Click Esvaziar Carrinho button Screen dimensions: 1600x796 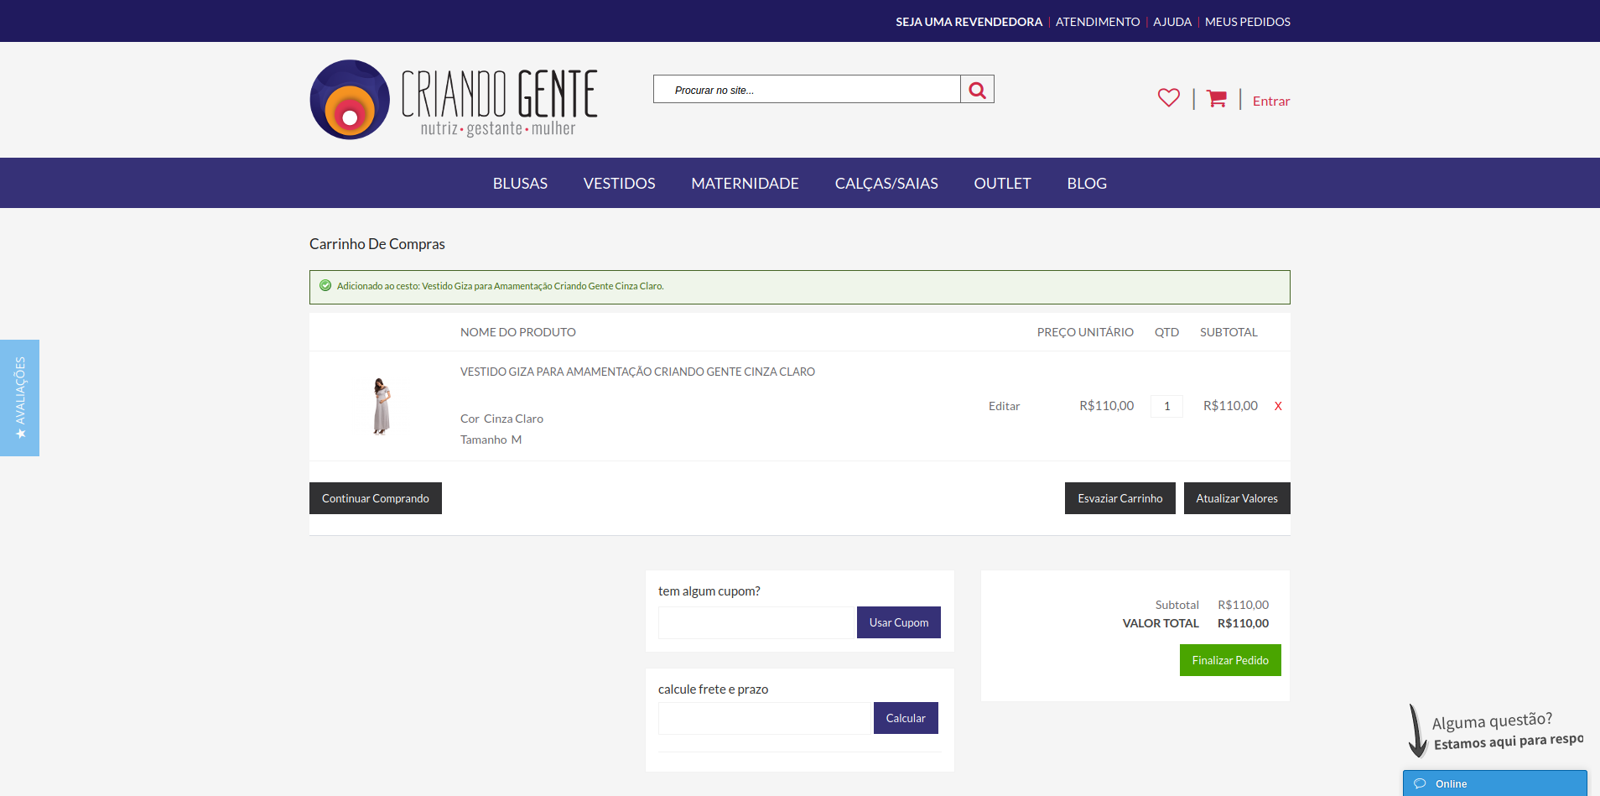(1119, 498)
